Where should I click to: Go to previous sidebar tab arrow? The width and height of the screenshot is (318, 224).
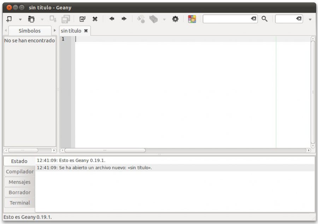pos(6,30)
